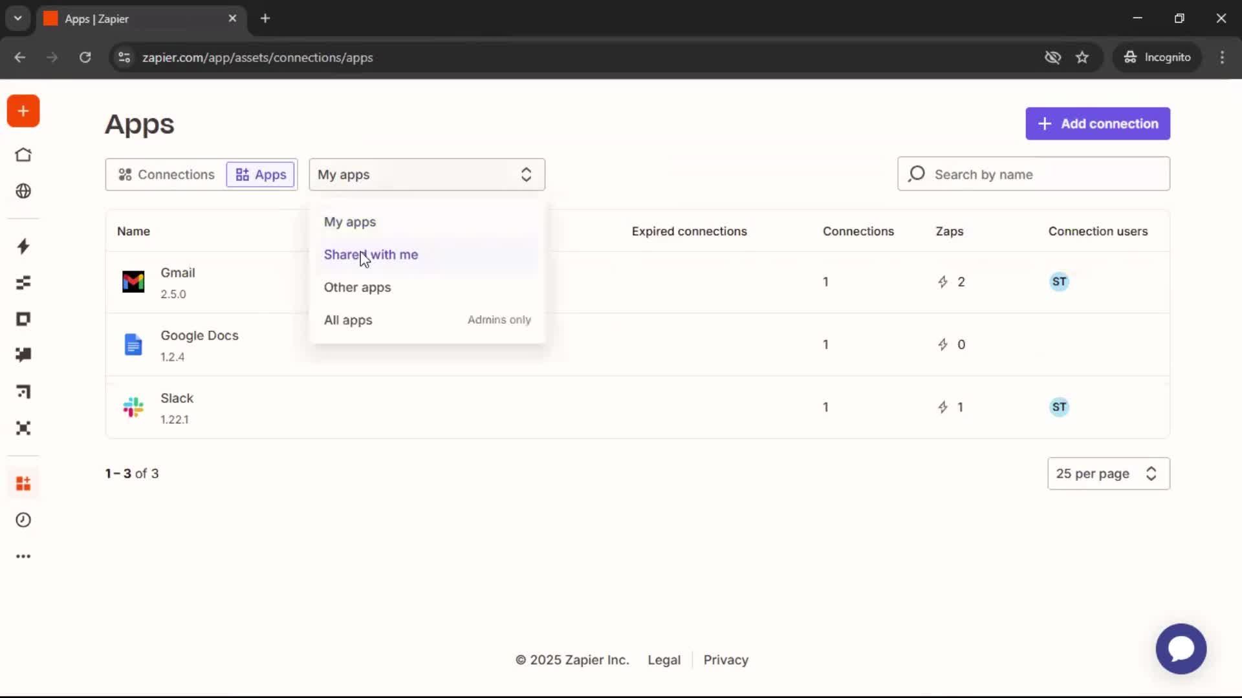This screenshot has width=1242, height=698.
Task: Select the Apps | Zapier browser tab
Action: pyautogui.click(x=140, y=19)
